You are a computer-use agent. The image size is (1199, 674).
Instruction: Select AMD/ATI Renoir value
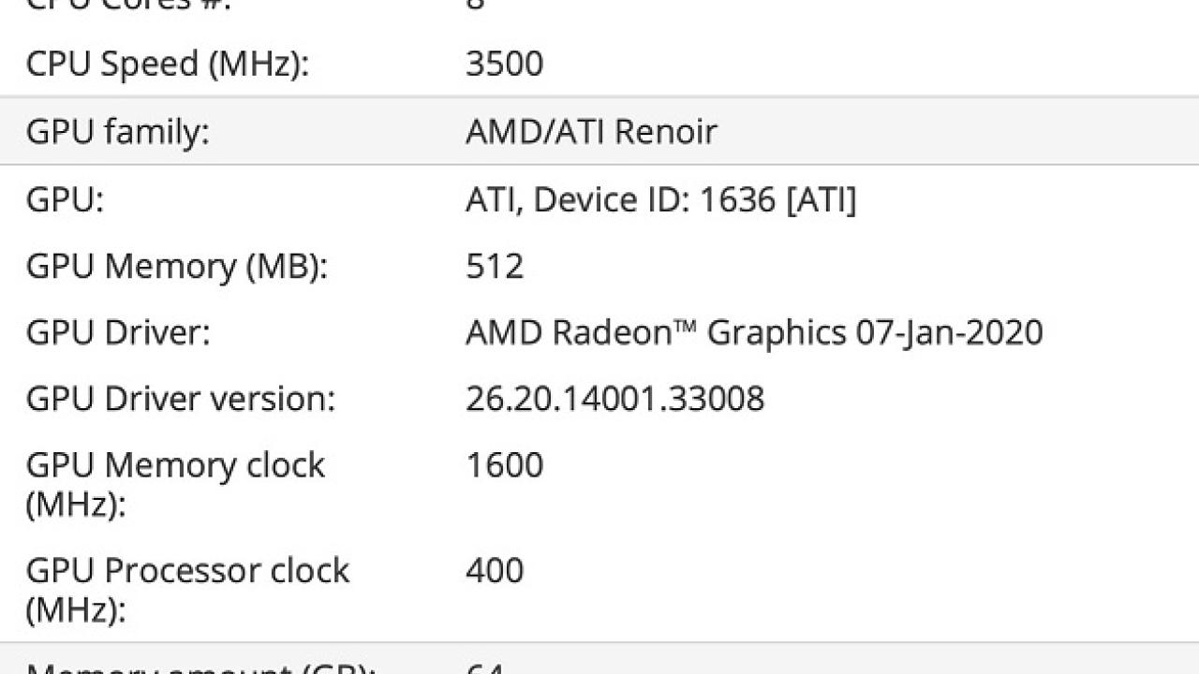591,131
